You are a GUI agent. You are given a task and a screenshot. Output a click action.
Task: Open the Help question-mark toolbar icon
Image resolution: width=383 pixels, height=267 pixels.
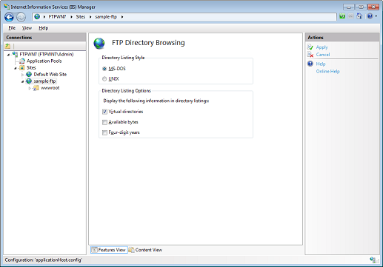(370, 16)
